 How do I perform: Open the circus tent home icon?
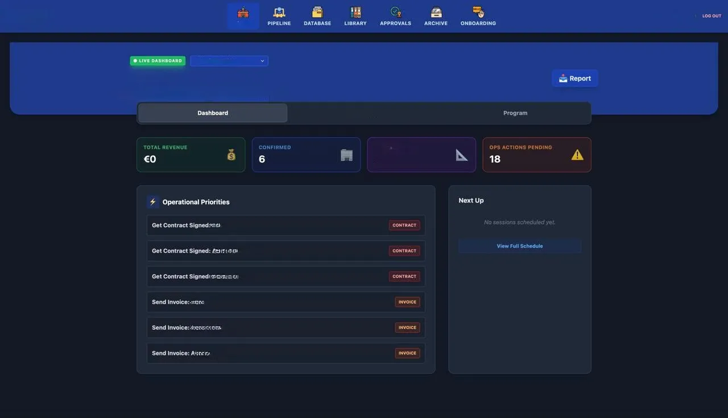[243, 13]
